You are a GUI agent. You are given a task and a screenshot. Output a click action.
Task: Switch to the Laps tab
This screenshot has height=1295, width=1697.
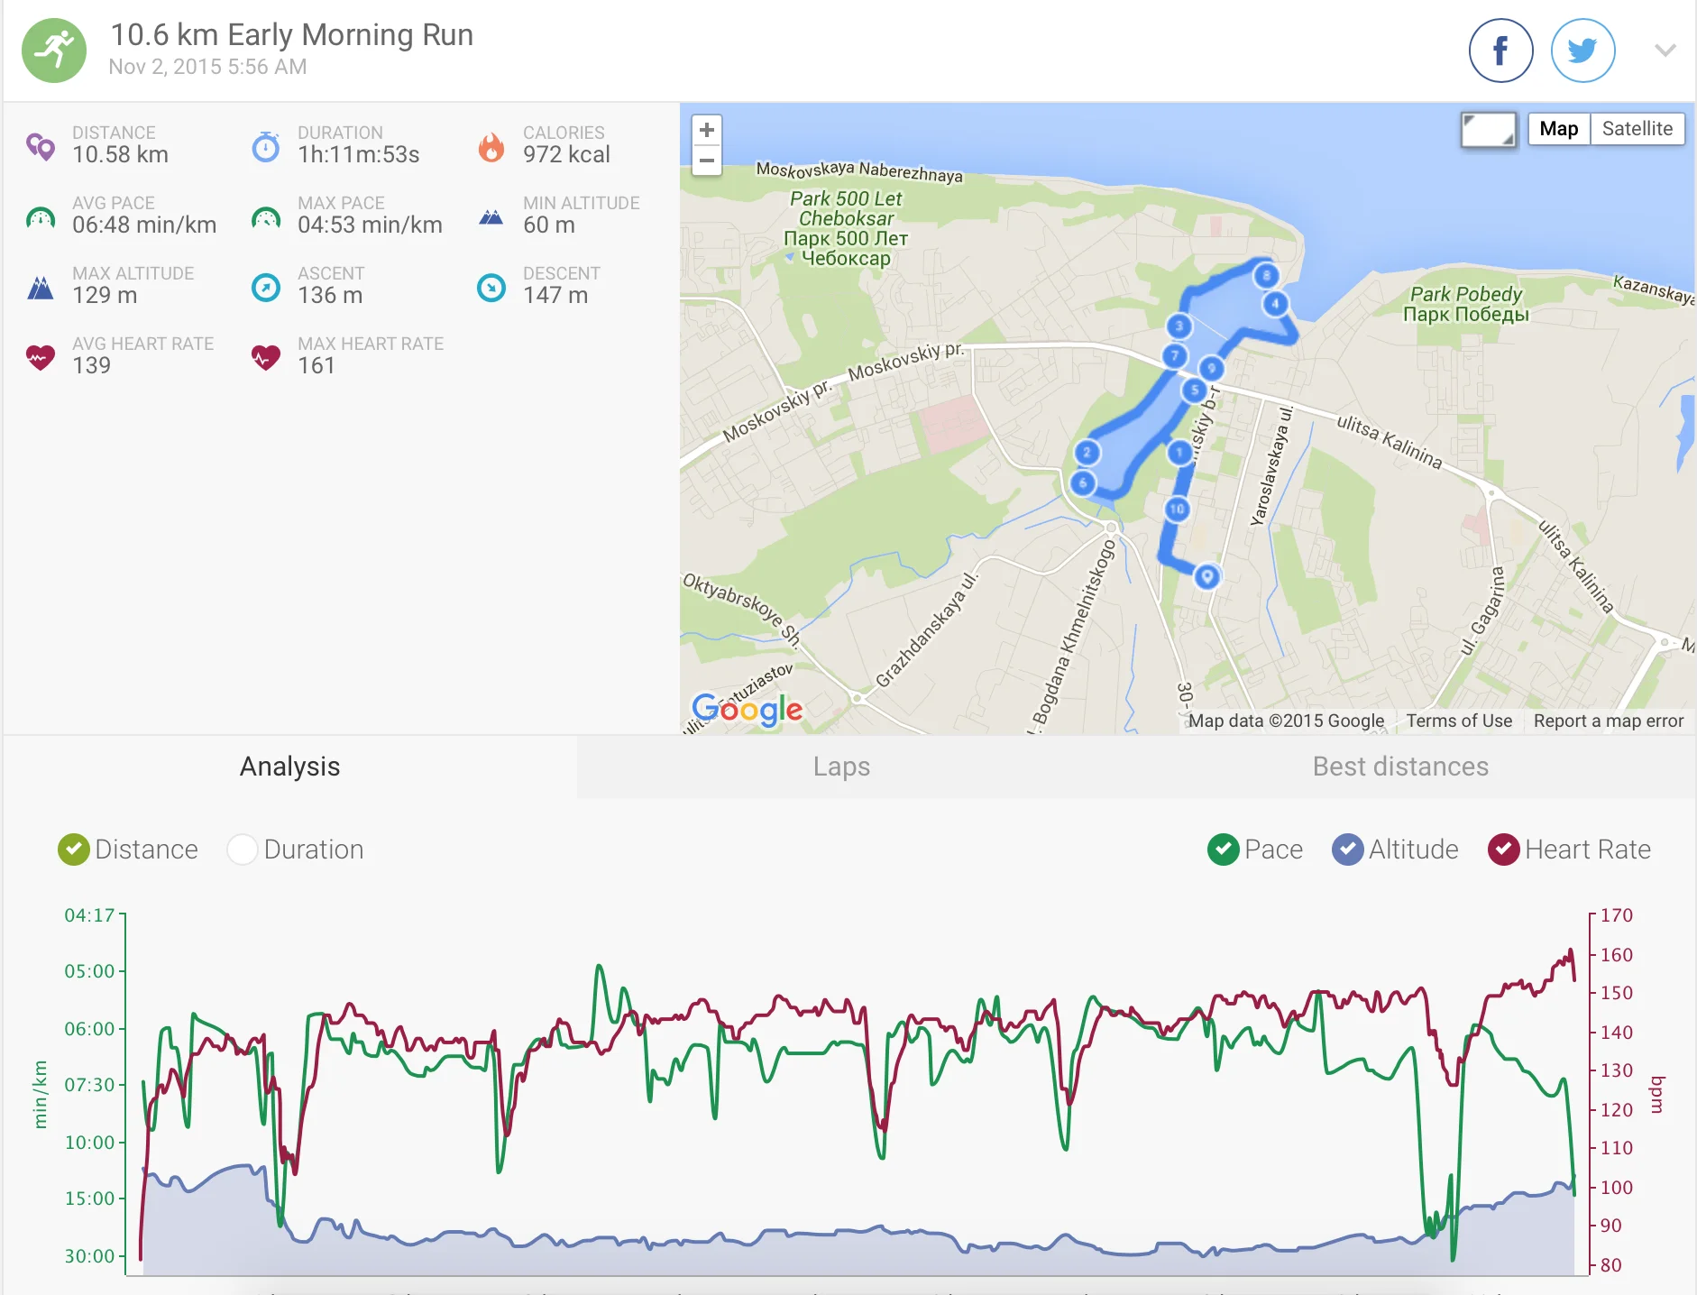pyautogui.click(x=841, y=767)
